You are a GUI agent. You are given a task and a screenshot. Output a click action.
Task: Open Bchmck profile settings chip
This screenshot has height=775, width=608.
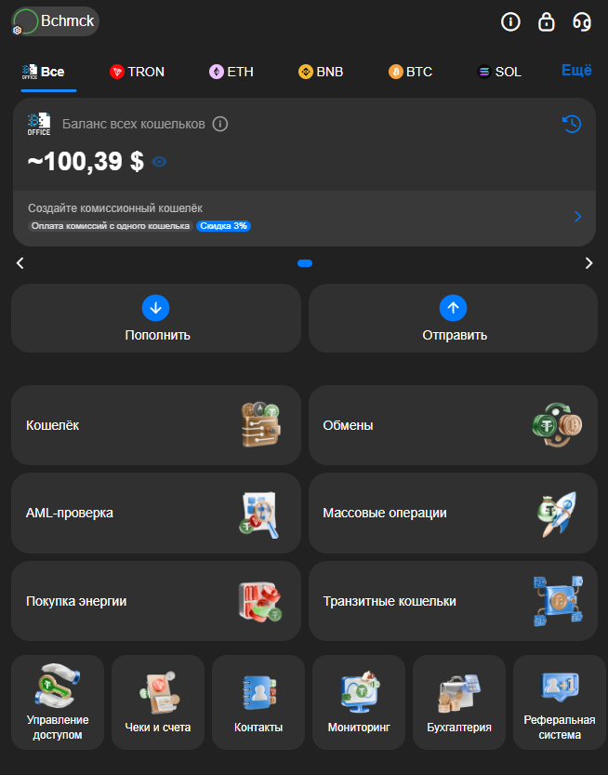click(x=55, y=21)
